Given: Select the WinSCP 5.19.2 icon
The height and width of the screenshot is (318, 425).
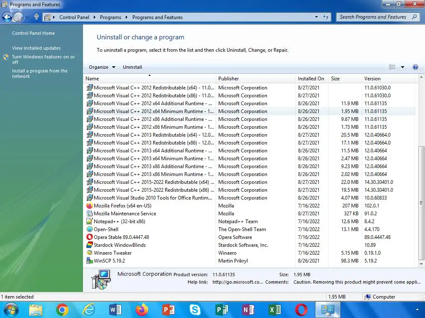Looking at the screenshot, I should point(90,261).
